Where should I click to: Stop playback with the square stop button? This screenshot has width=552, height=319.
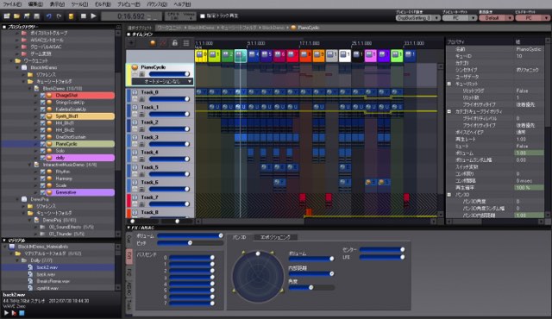point(84,16)
